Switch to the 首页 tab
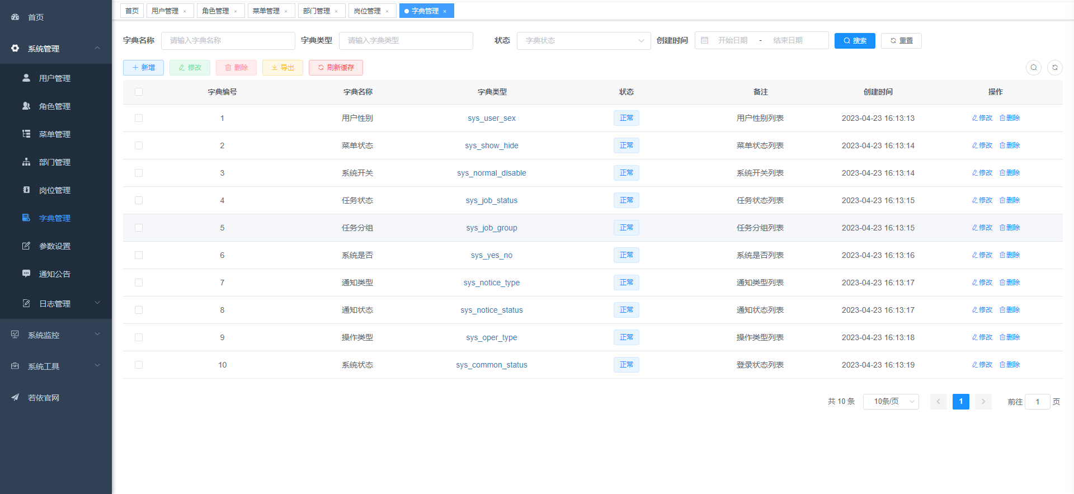This screenshot has height=494, width=1074. point(132,11)
